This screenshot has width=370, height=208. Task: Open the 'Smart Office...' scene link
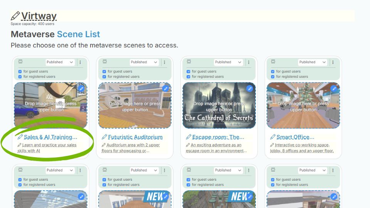pyautogui.click(x=296, y=137)
